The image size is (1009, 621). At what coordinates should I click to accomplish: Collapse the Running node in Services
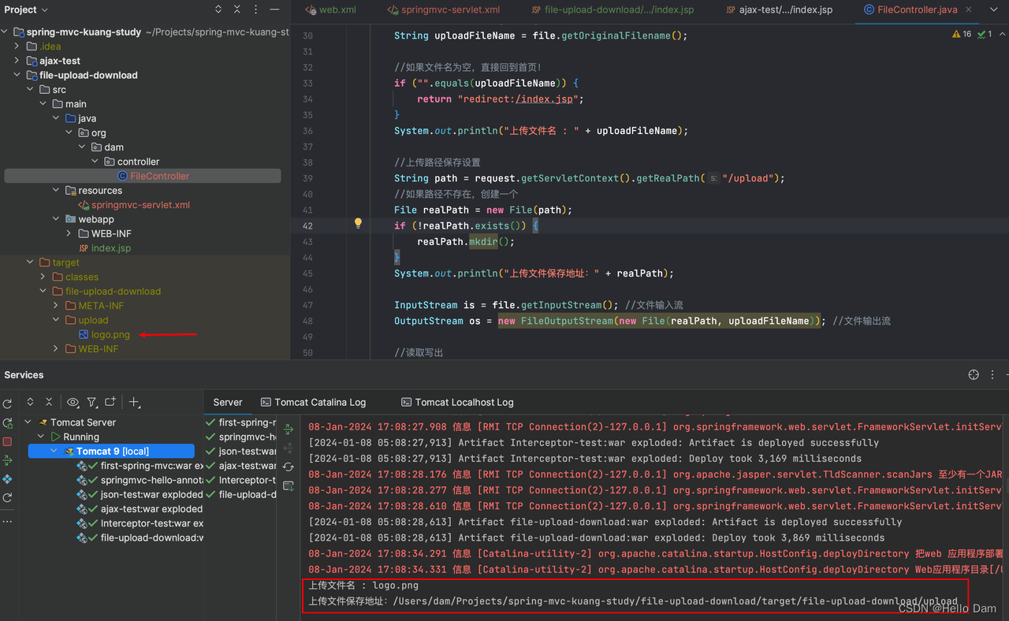[42, 437]
